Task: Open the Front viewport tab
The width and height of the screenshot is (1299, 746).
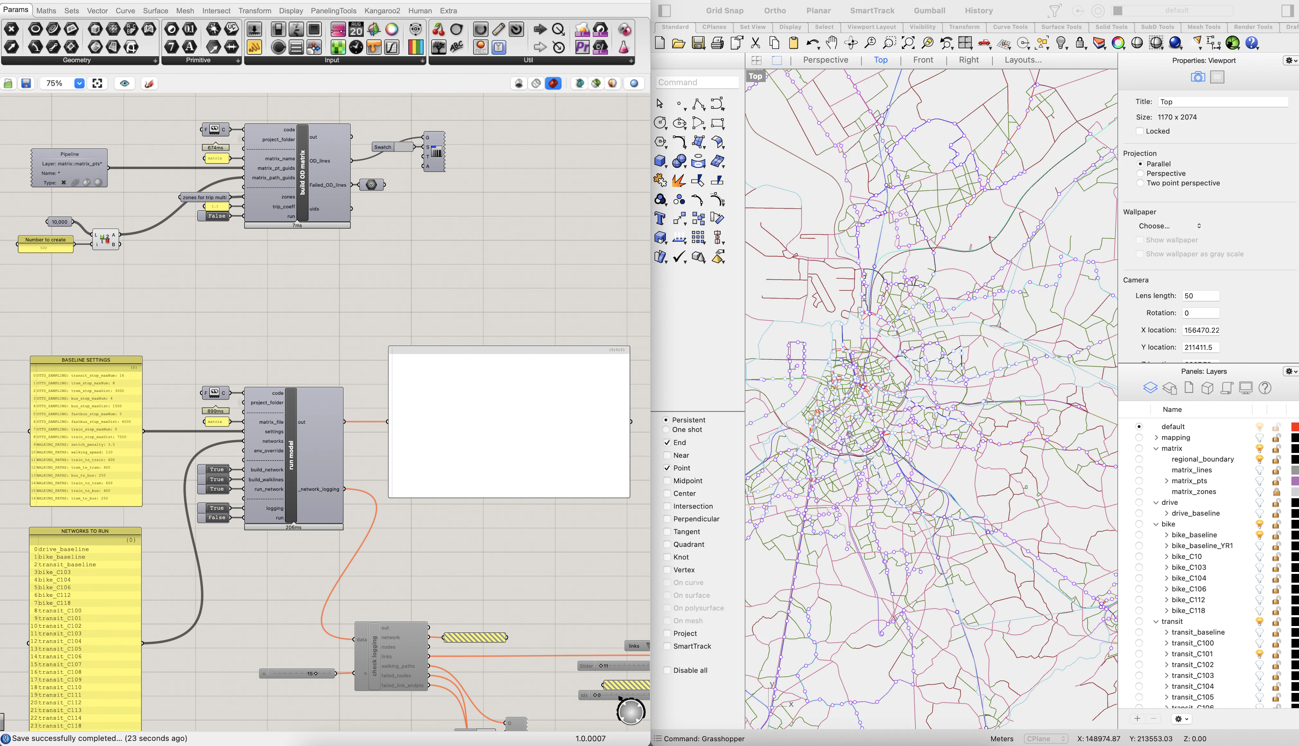Action: pyautogui.click(x=923, y=60)
